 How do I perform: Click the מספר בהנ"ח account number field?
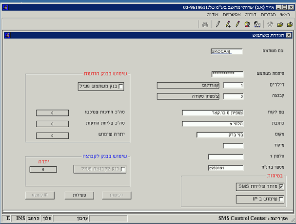pyautogui.click(x=225, y=168)
